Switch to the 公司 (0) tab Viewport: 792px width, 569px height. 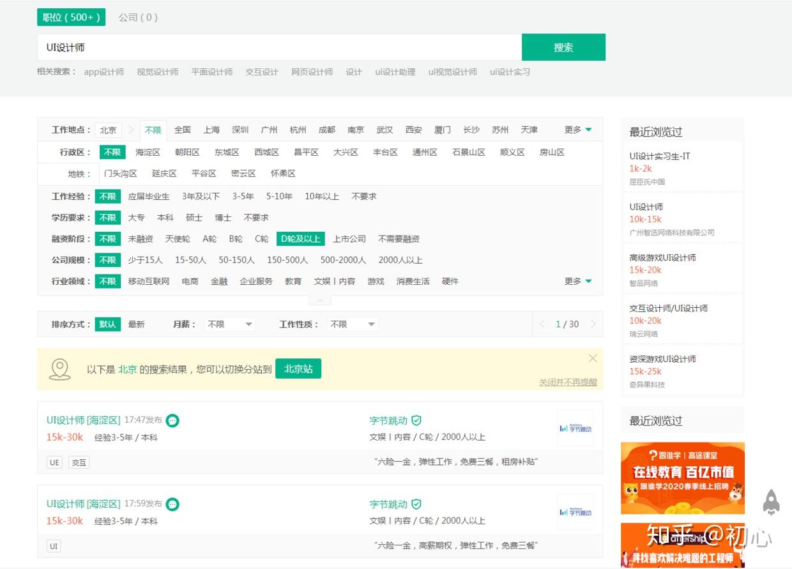point(138,17)
